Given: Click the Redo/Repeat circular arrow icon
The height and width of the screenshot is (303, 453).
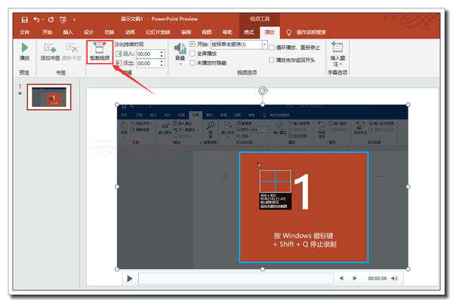Looking at the screenshot, I should [x=51, y=20].
